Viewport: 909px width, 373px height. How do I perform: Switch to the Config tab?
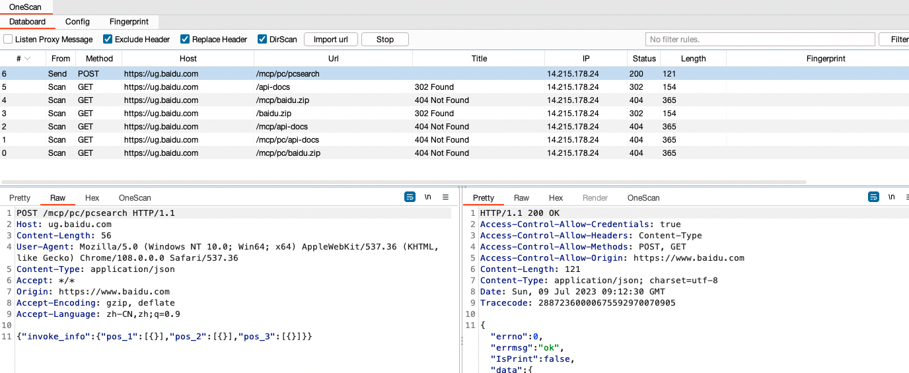pyautogui.click(x=77, y=22)
